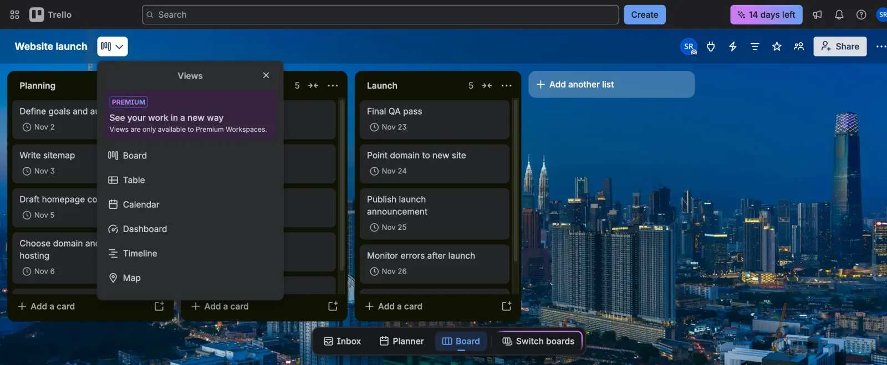887x365 pixels.
Task: Add a card to the middle list
Action: (255, 306)
